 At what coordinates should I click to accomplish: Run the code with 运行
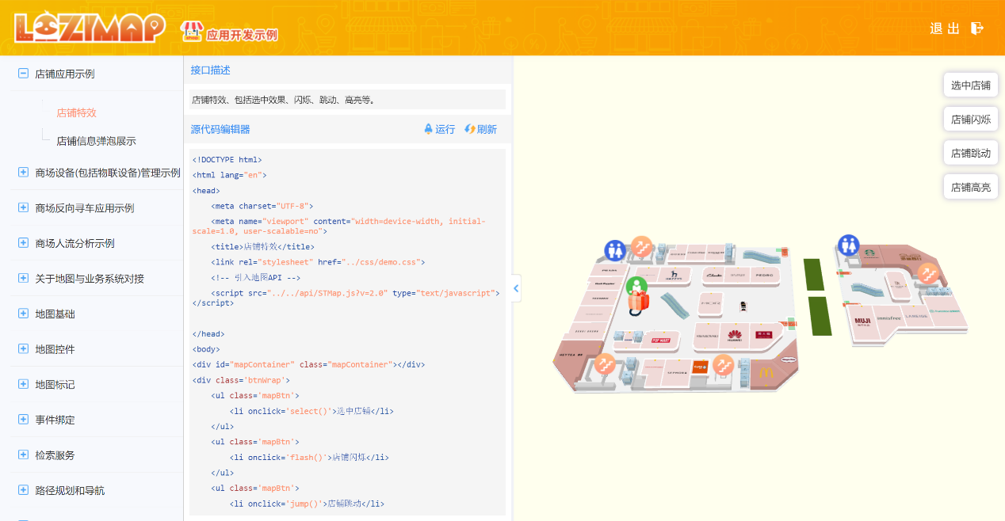click(x=439, y=129)
